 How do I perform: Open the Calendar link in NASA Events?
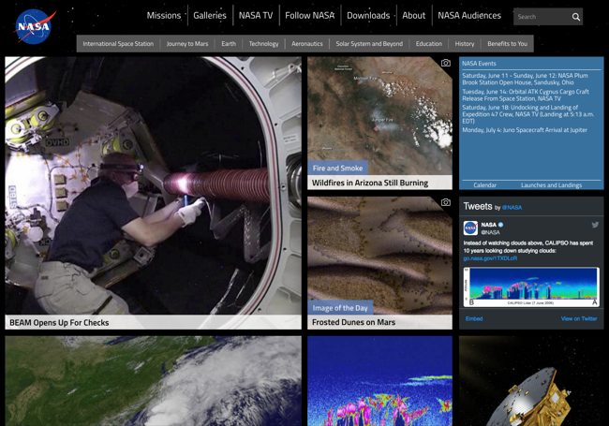pos(484,185)
